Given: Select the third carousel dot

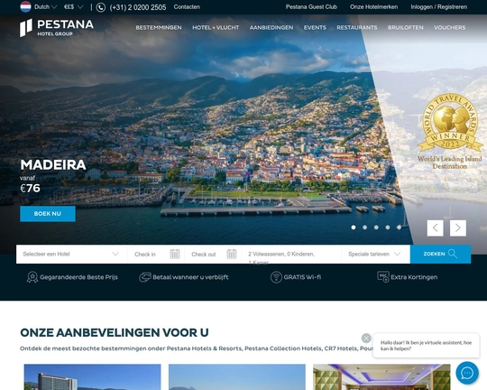Looking at the screenshot, I should [x=376, y=227].
